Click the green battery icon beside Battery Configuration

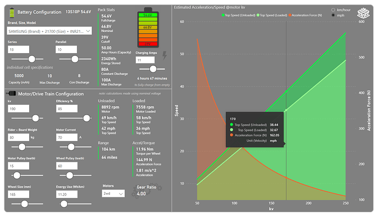(12, 13)
